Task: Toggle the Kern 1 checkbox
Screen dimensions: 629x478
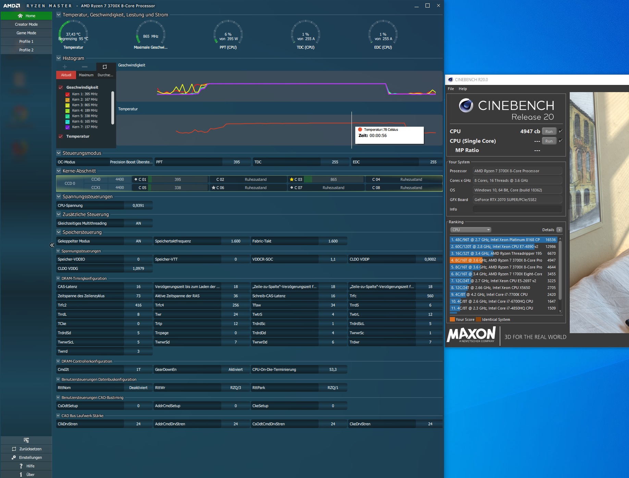Action: point(67,94)
